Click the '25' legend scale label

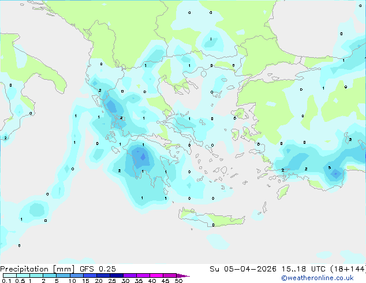(112, 281)
